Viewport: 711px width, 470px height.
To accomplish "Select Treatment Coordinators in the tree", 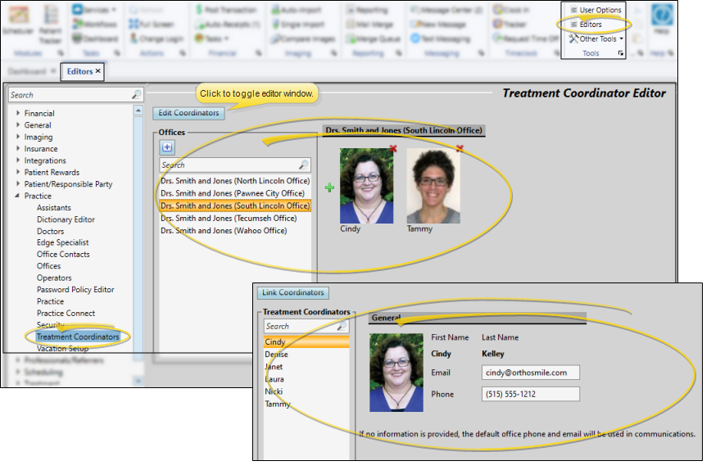I will [x=78, y=337].
